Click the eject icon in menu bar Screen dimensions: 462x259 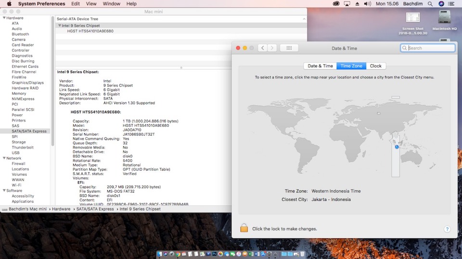click(357, 4)
